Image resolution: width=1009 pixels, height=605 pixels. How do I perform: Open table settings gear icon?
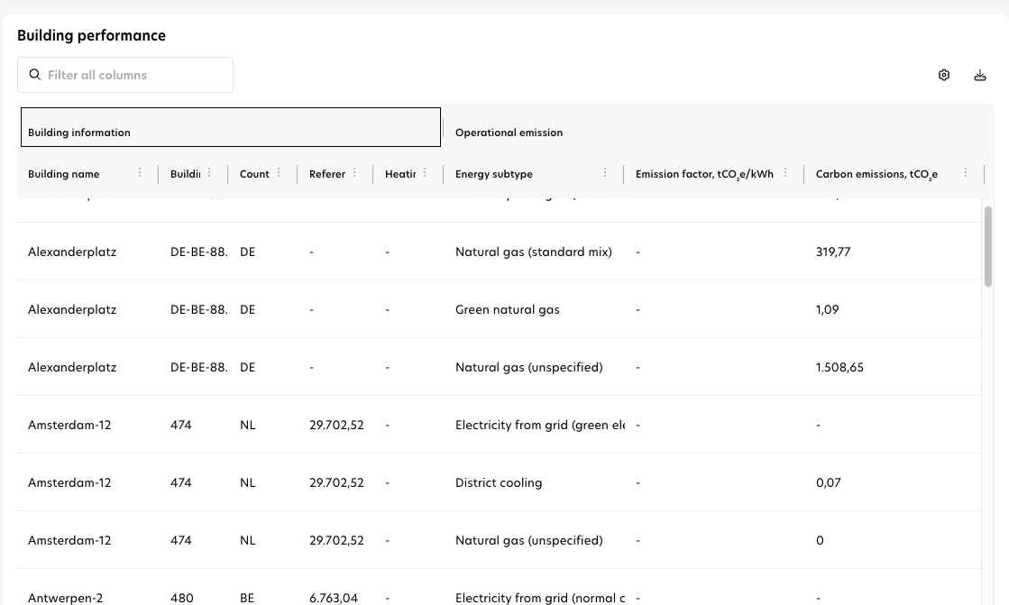[944, 76]
